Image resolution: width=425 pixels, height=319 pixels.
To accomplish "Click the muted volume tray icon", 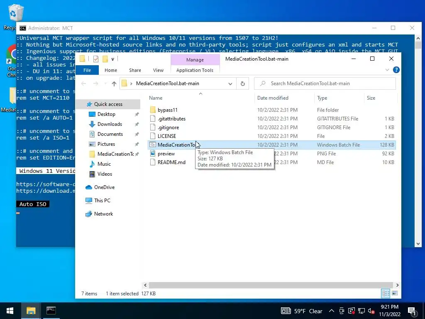I will (371, 311).
